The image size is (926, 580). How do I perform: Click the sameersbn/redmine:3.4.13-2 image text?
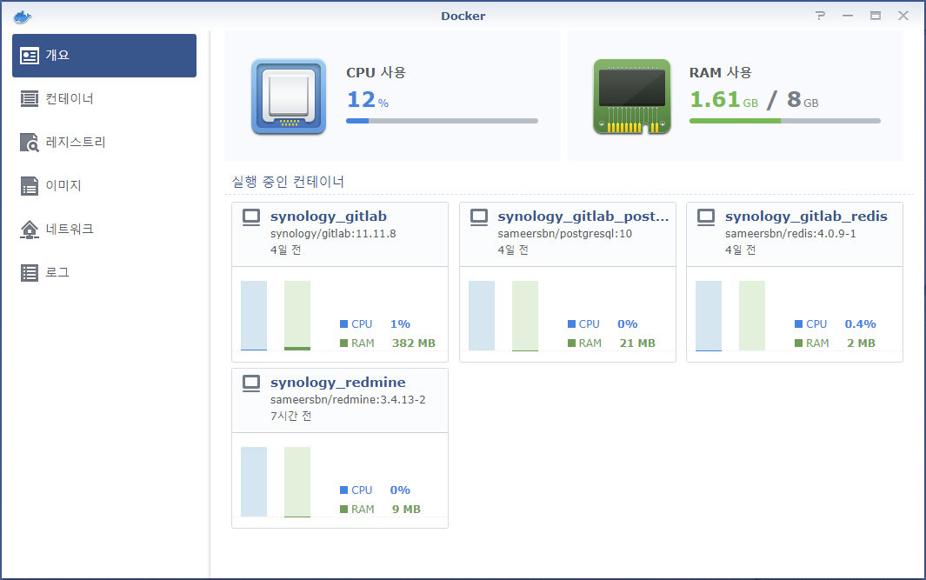click(x=348, y=399)
